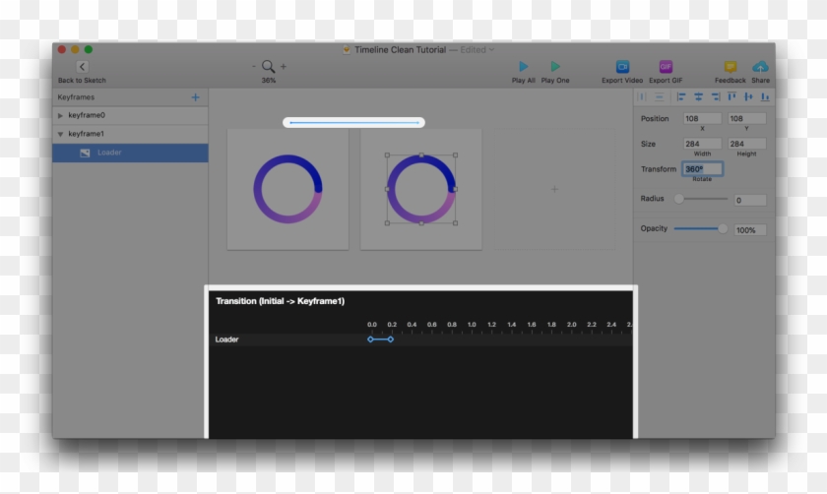The height and width of the screenshot is (494, 827).
Task: Click the Export Video icon
Action: (x=622, y=67)
